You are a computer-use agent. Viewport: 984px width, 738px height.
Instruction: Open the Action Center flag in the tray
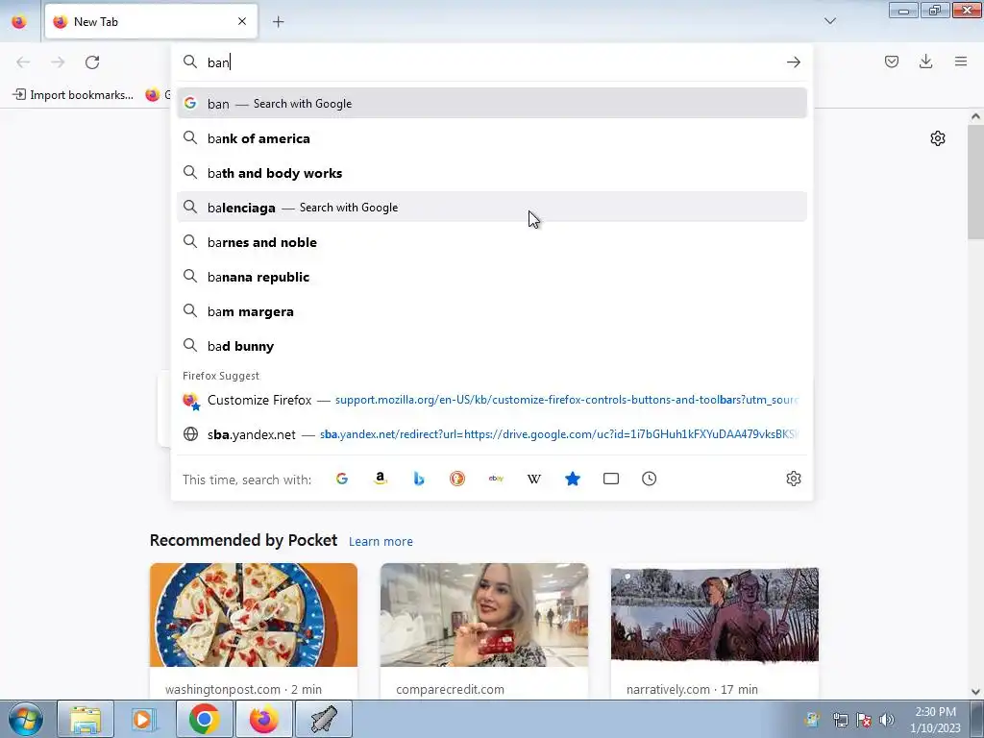point(864,720)
